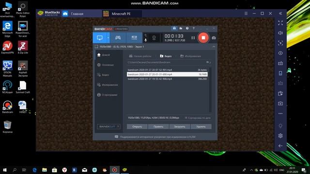Take a BlueStacks screenshot camera icon

280,103
